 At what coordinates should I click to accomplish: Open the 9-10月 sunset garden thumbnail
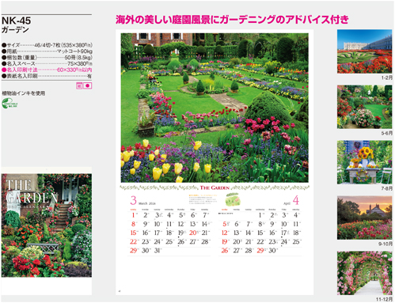click(x=364, y=218)
